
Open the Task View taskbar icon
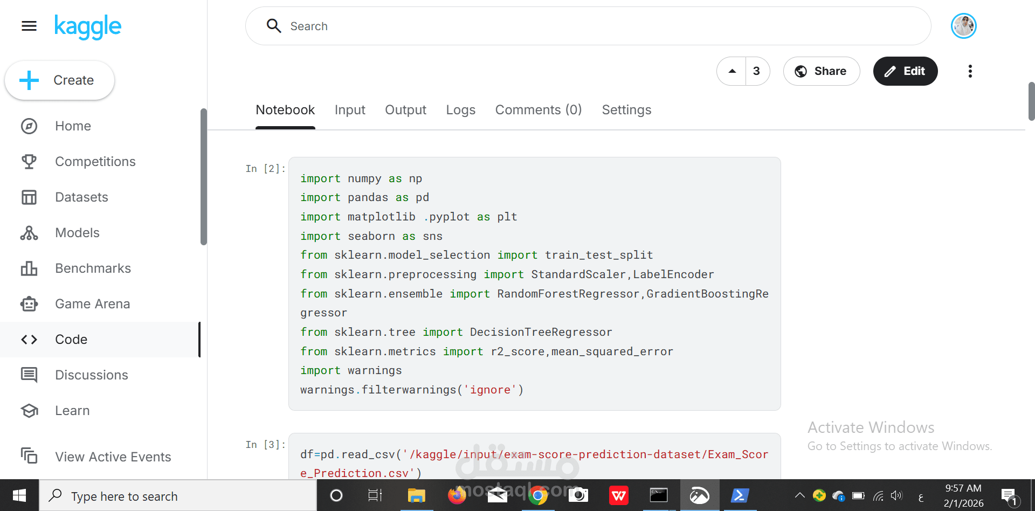[375, 495]
